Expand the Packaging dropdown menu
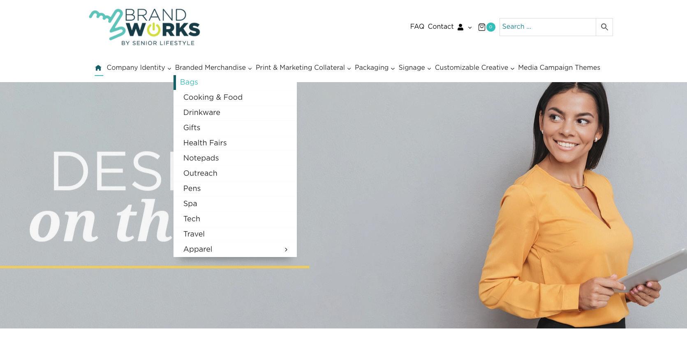 [x=375, y=68]
